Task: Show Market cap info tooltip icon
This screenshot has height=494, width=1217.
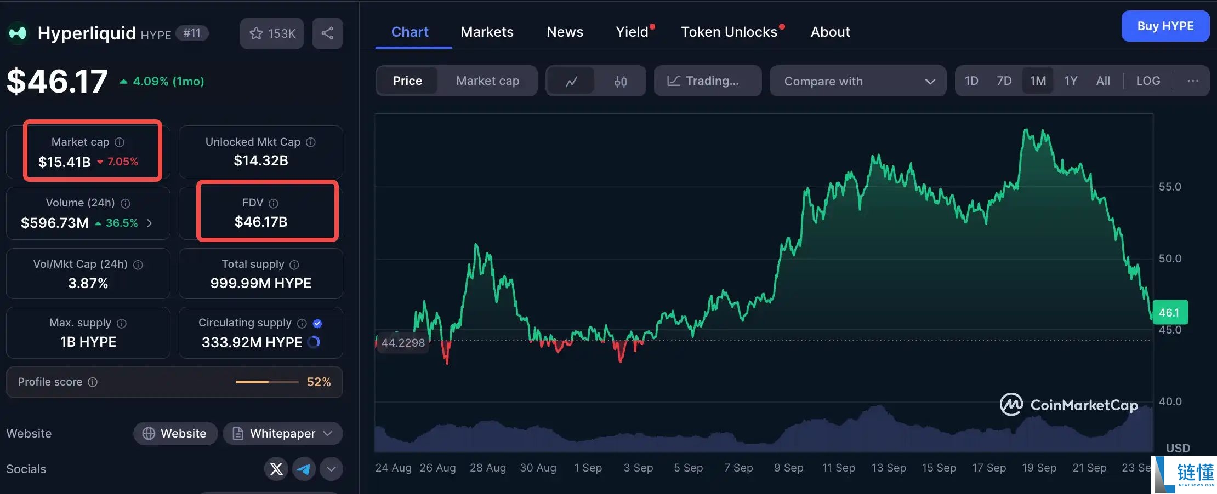Action: coord(120,142)
